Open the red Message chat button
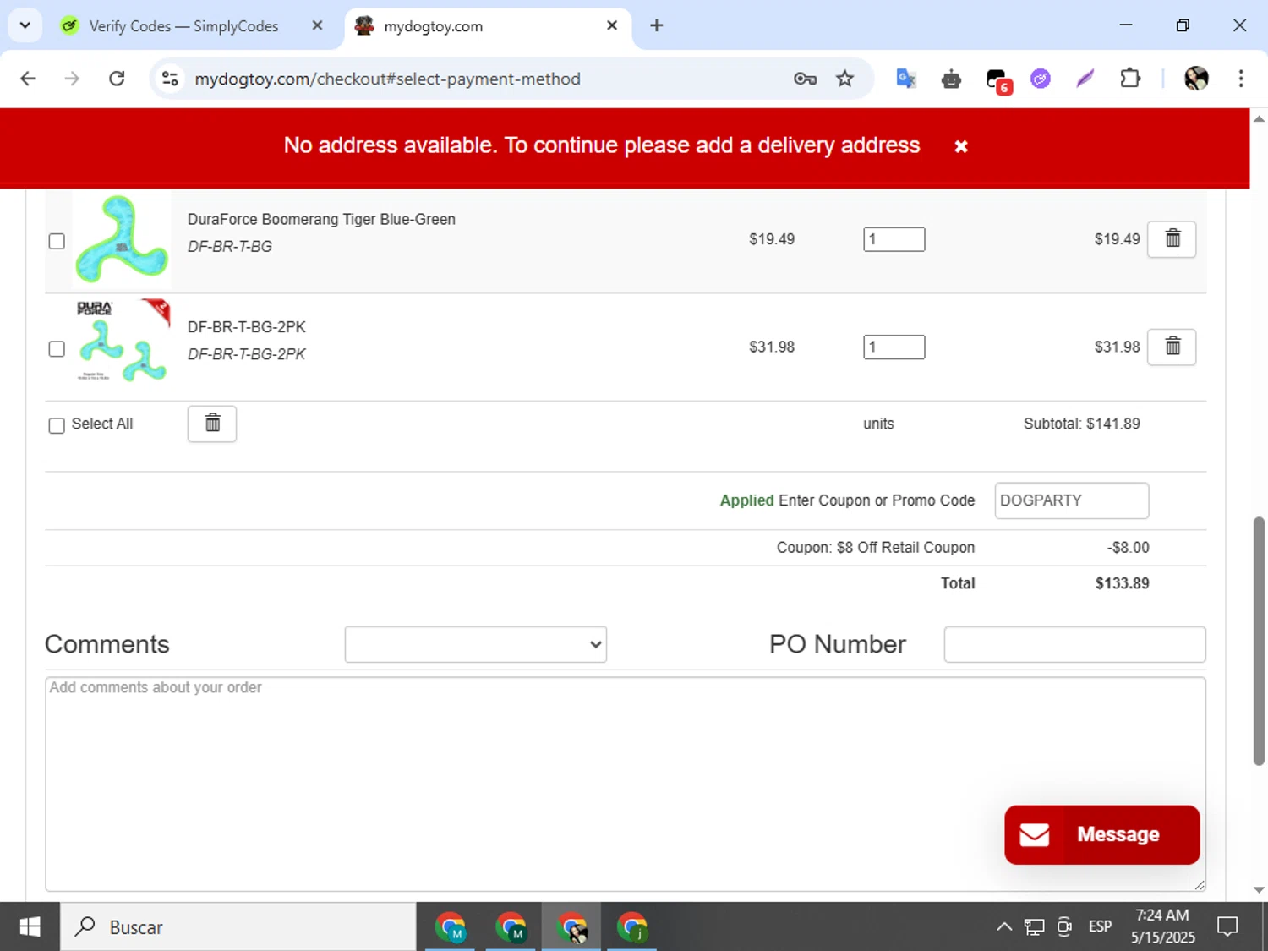 tap(1101, 834)
